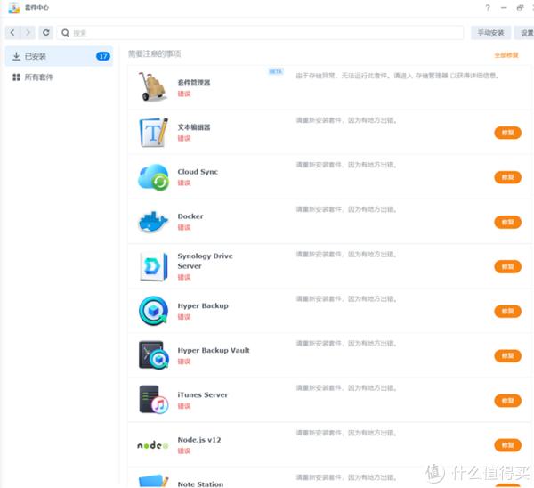Viewport: 534px width, 488px height.
Task: Select the Installed (已安装) tab
Action: pos(59,56)
